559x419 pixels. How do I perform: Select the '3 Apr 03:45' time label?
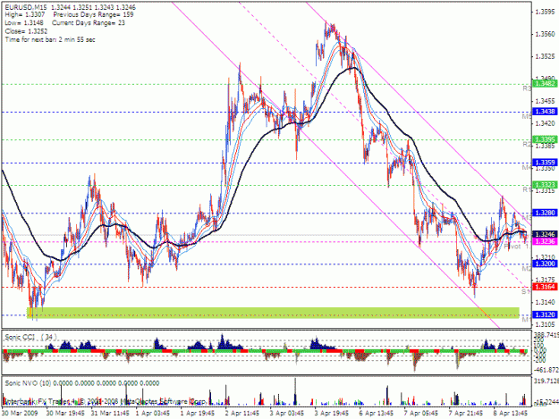(287, 413)
